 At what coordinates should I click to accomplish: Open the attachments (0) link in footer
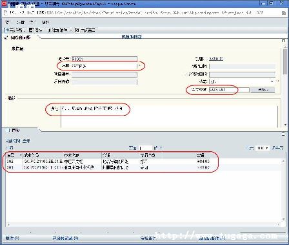12,238
